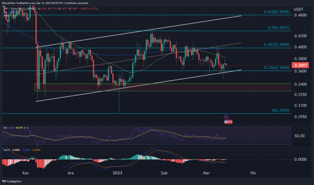
Task: Select the 0(0.2990) Fibonacci level label
Action: point(281,110)
